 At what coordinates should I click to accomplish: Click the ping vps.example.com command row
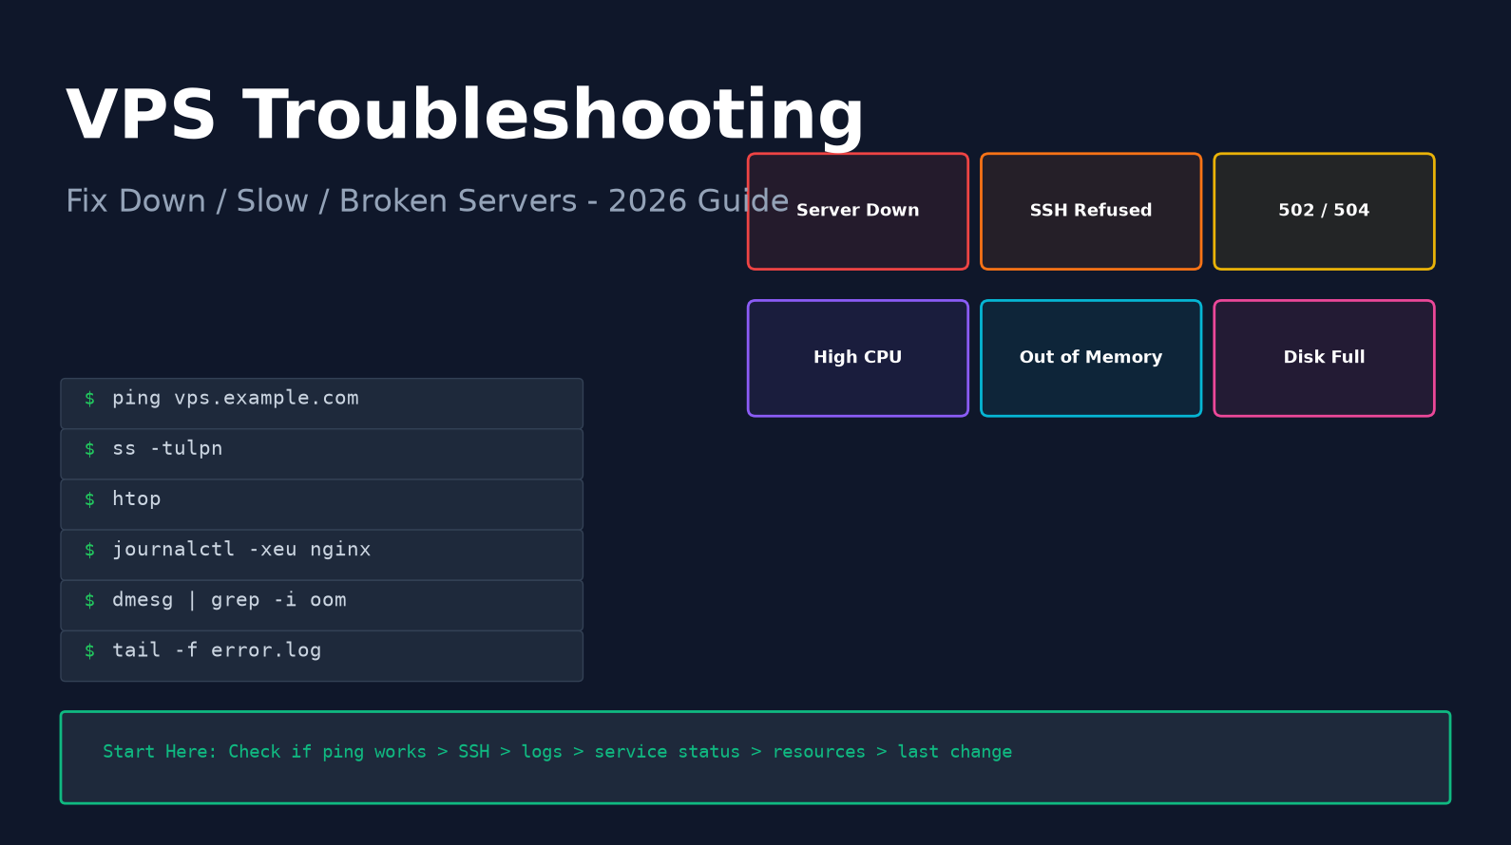tap(321, 404)
